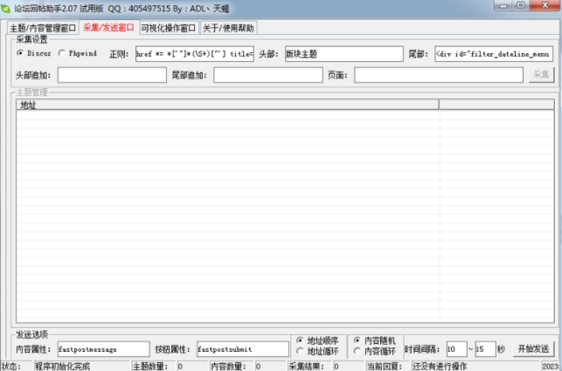Click the 采集 button
Image resolution: width=562 pixels, height=371 pixels.
pyautogui.click(x=542, y=75)
